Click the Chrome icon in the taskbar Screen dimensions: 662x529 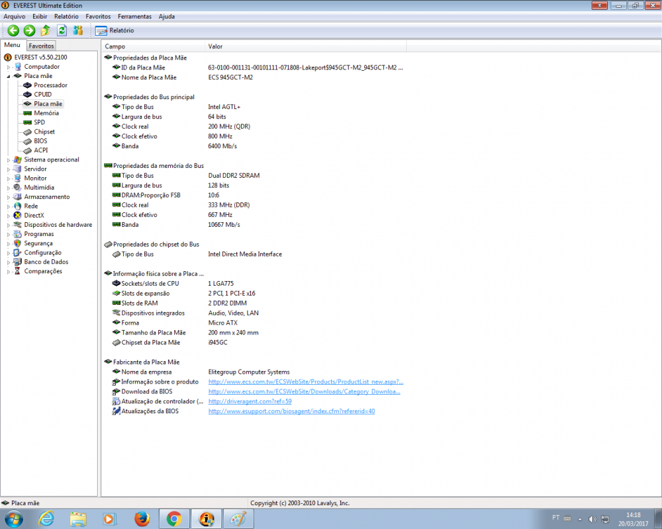[174, 518]
